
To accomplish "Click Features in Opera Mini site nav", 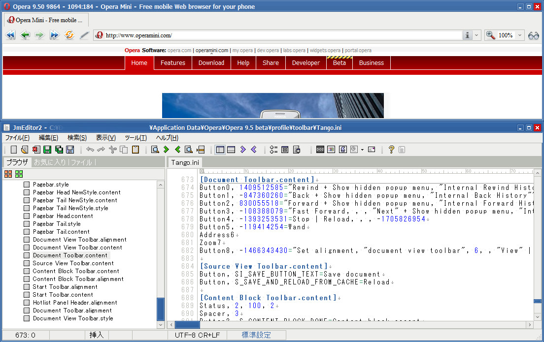I will (173, 62).
